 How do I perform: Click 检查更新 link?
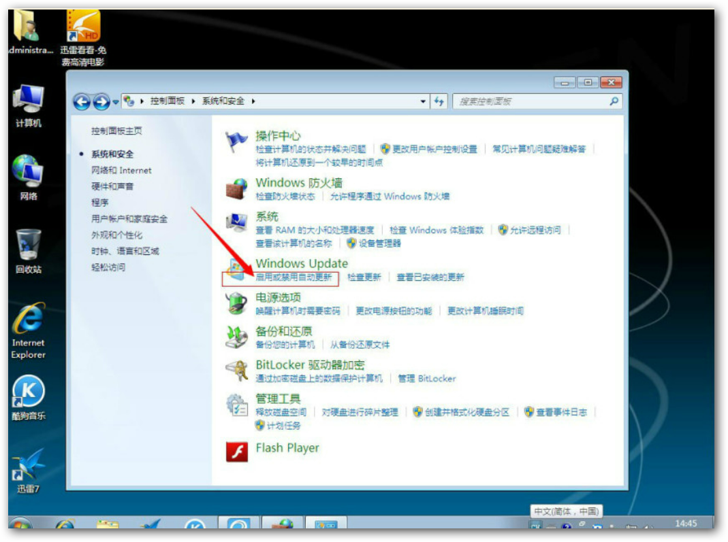click(364, 277)
